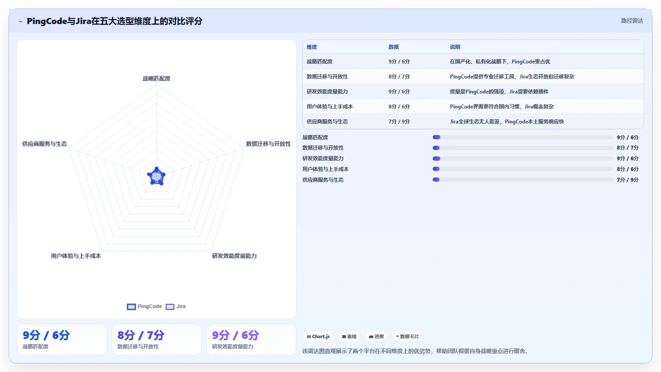The width and height of the screenshot is (661, 372).
Task: Click the small icon before the title
Action: click(20, 21)
